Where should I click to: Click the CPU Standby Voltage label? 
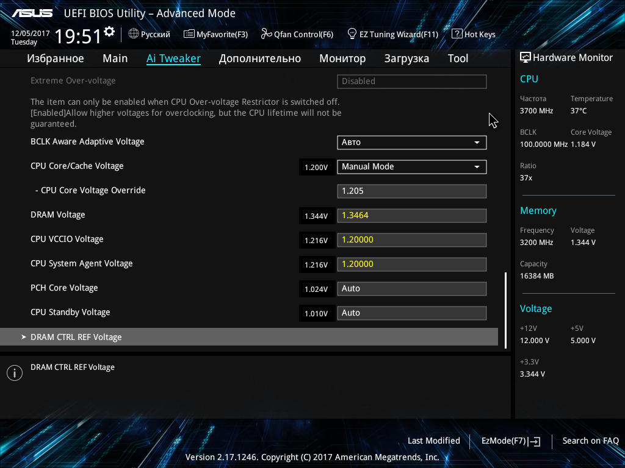click(x=70, y=313)
